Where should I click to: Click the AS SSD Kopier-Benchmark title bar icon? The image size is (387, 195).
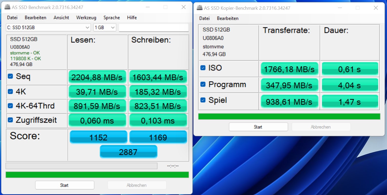[x=200, y=8]
